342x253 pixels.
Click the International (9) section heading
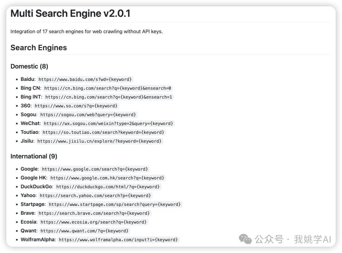[x=34, y=156]
